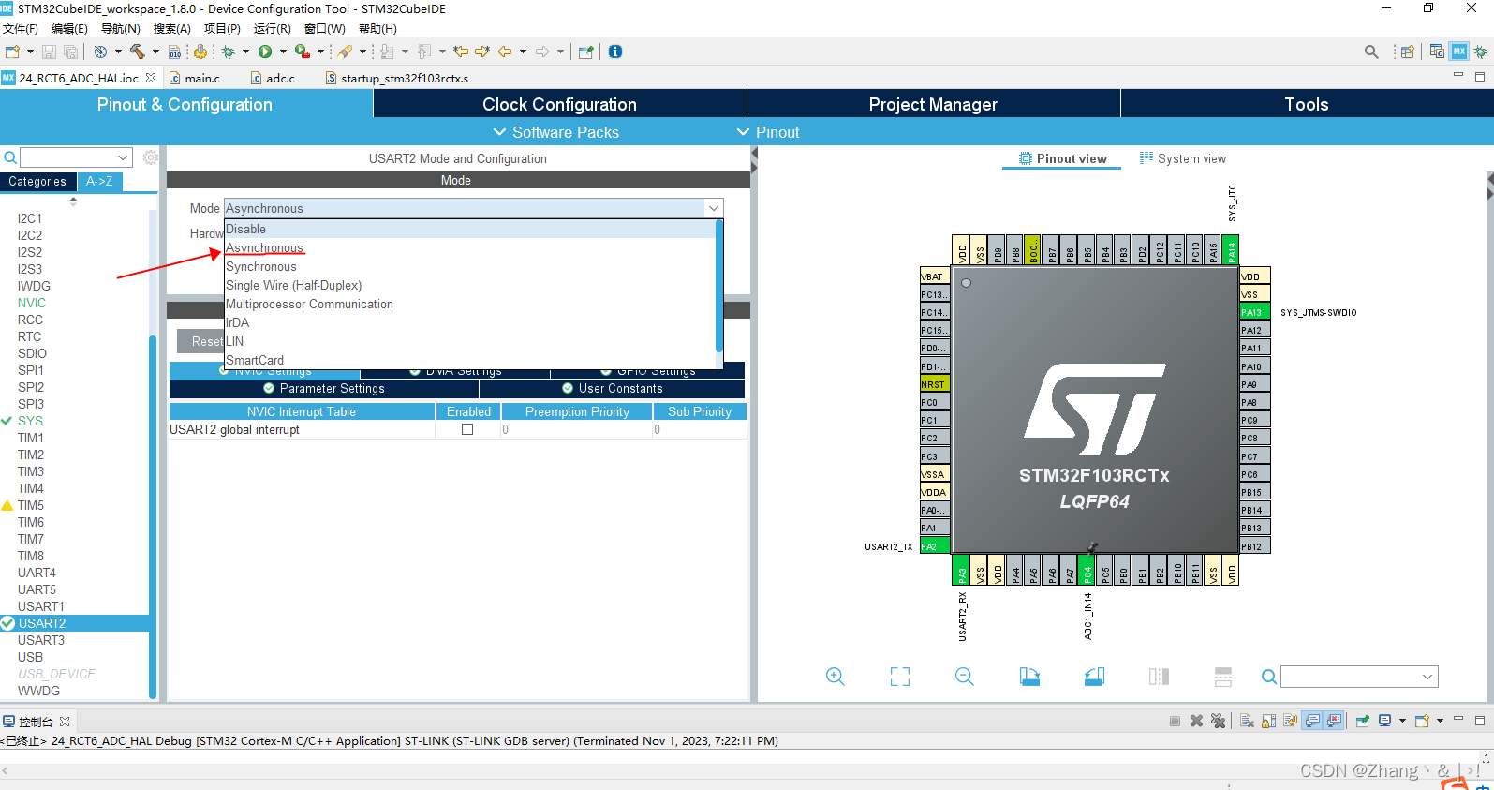Select SYS in peripheral list
1494x790 pixels.
click(30, 421)
